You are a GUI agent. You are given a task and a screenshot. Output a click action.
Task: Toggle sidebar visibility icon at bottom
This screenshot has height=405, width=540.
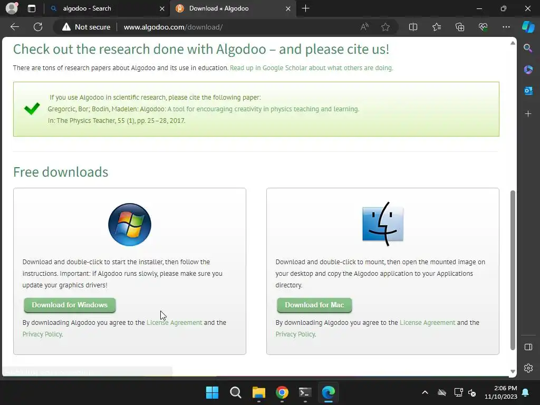click(528, 347)
